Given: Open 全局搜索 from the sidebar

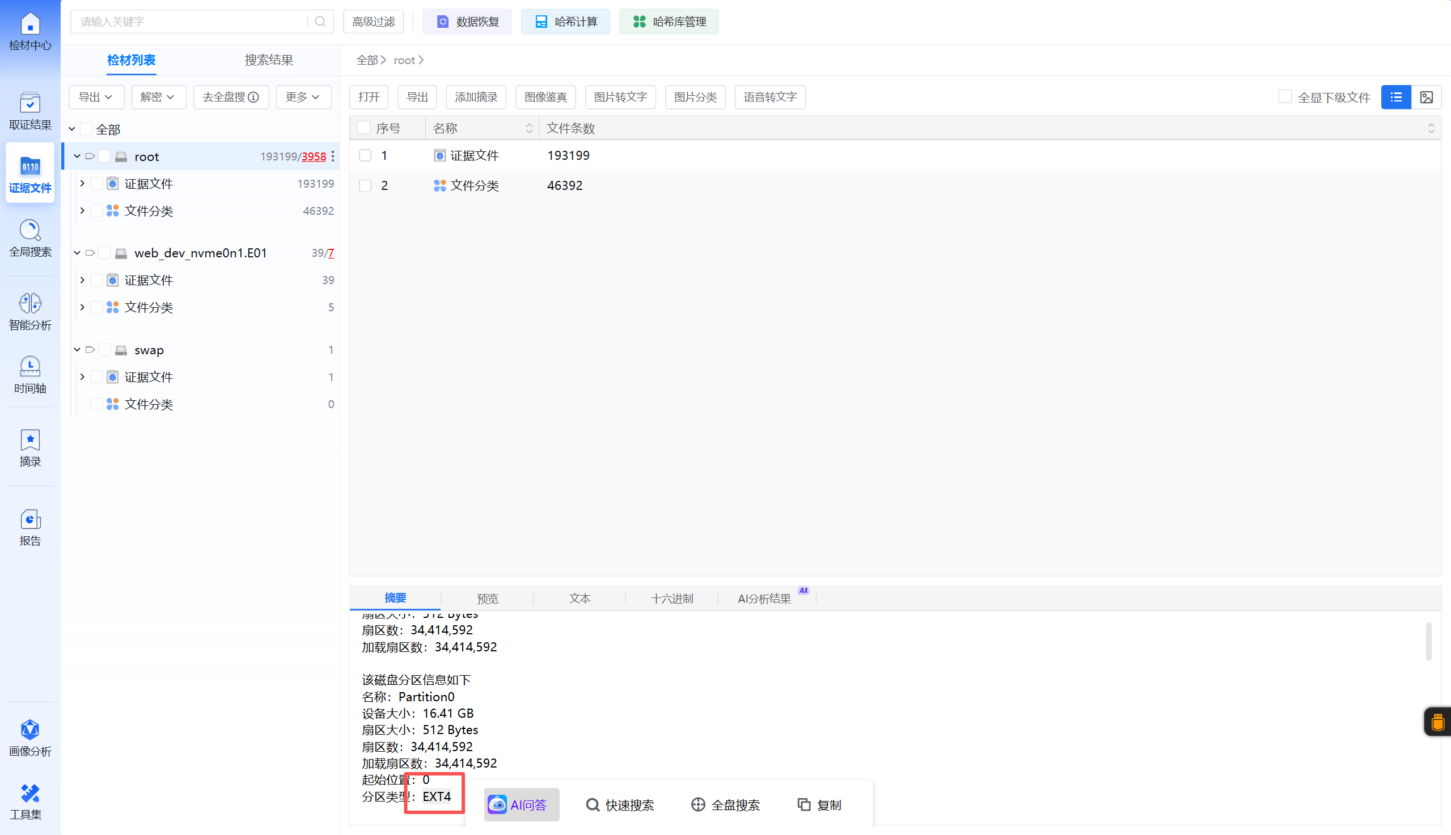Looking at the screenshot, I should [30, 238].
